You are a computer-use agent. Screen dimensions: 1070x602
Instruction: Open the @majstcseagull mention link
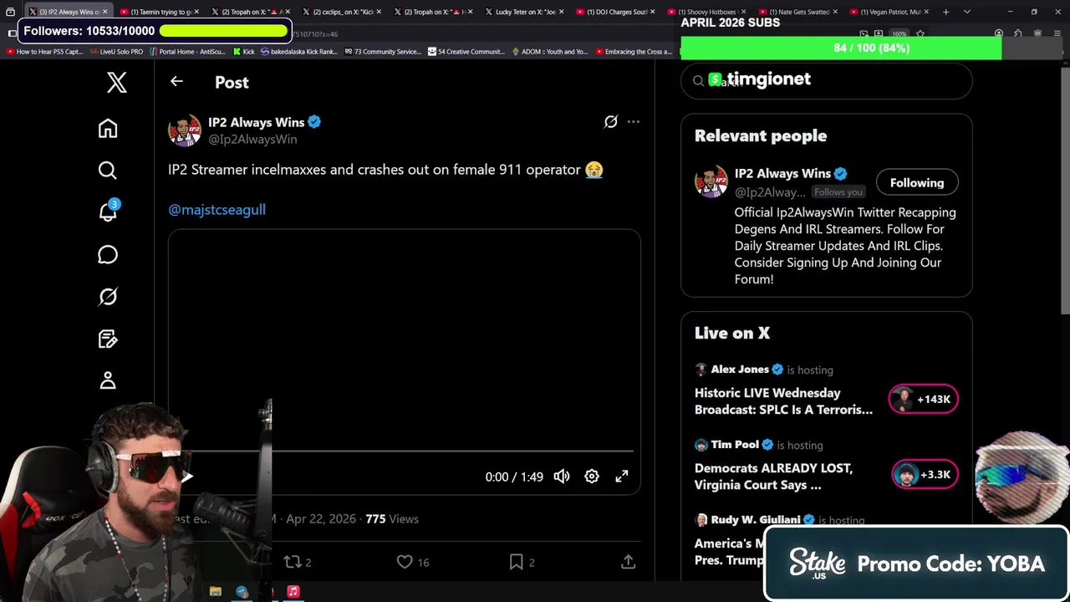point(217,210)
